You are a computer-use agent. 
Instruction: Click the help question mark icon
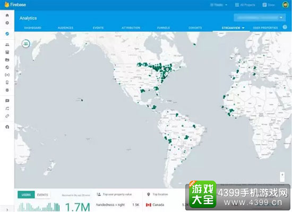[285, 27]
